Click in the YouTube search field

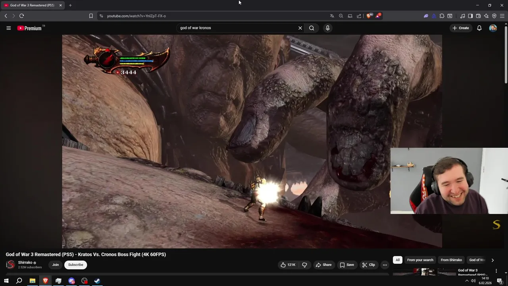pyautogui.click(x=238, y=28)
